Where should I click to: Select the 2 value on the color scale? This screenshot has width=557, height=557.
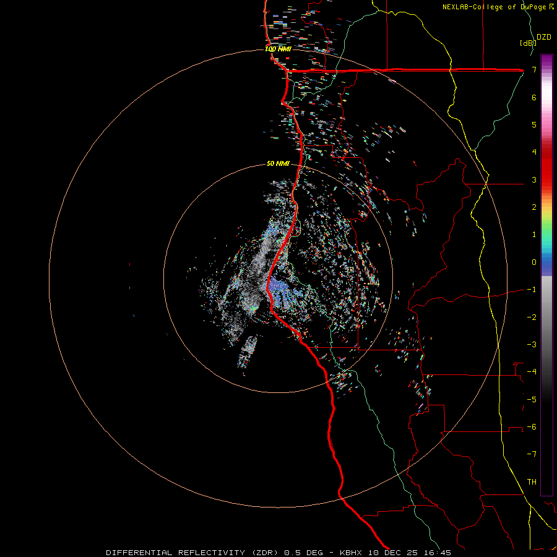point(534,207)
